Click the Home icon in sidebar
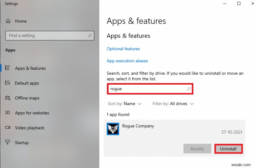Screen dimensions: 254x168 coord(8,21)
